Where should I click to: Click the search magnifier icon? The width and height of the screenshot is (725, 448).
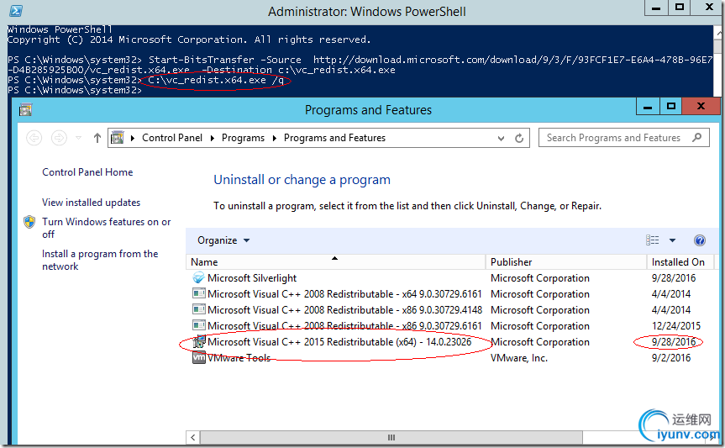point(696,138)
